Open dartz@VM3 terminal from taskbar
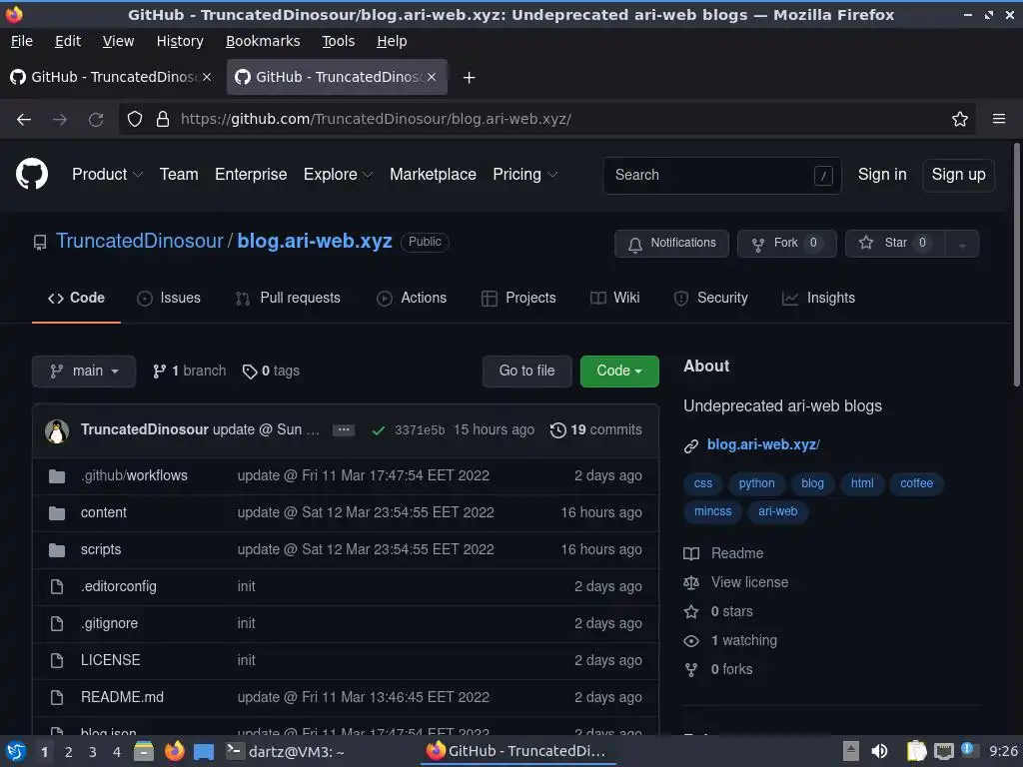 pyautogui.click(x=285, y=751)
